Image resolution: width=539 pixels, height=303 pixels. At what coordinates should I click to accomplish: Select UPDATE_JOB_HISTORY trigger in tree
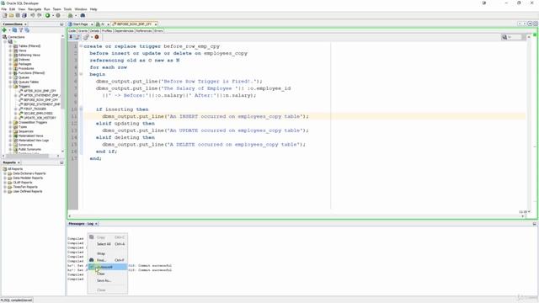(x=40, y=118)
